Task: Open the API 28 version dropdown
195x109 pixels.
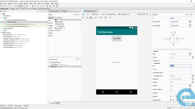Action: coord(104,14)
